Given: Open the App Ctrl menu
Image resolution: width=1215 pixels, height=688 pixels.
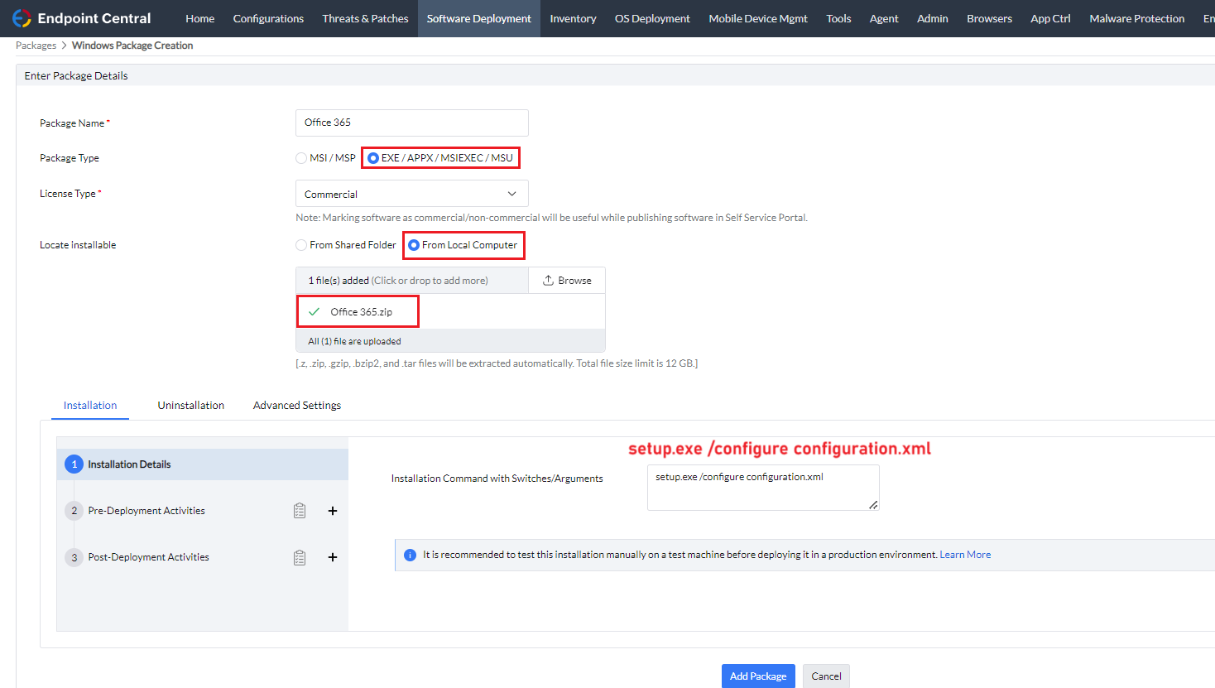Looking at the screenshot, I should click(x=1050, y=18).
